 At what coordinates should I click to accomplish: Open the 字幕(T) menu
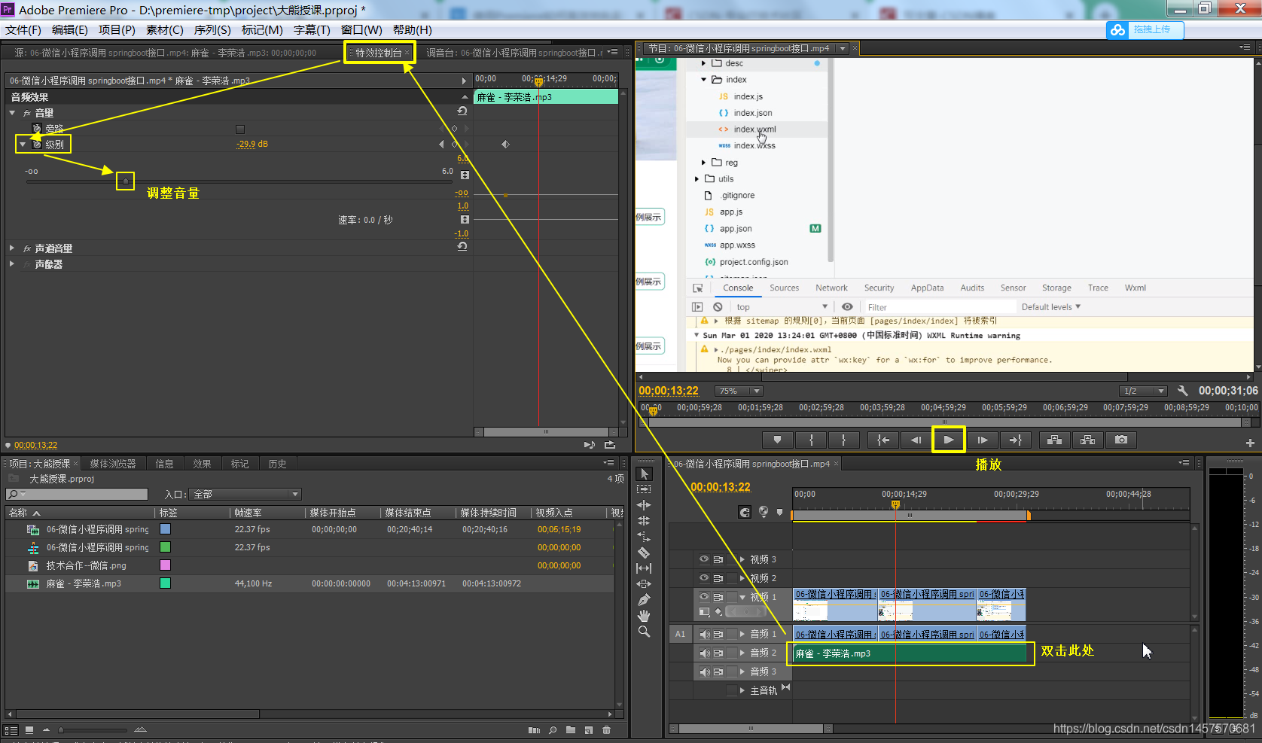click(312, 29)
